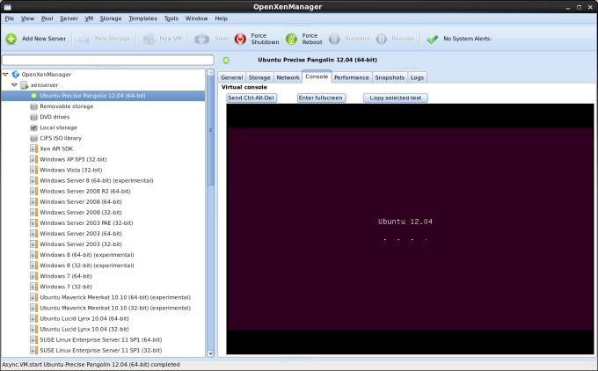Select Windows Server 2003 (64-bit) template
Screen dimensions: 598x371
coord(81,234)
